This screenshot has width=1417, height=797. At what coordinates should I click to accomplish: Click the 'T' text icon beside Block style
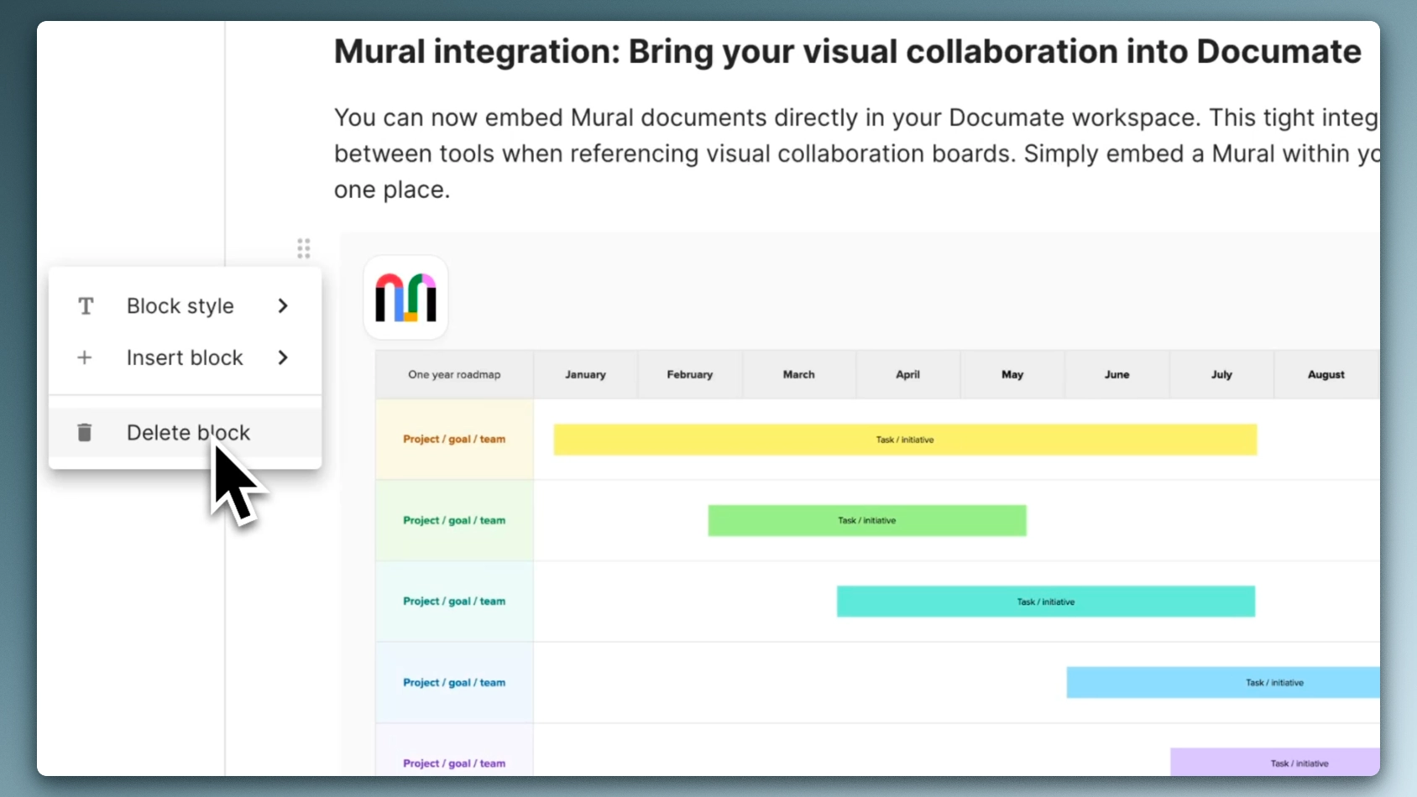[85, 305]
